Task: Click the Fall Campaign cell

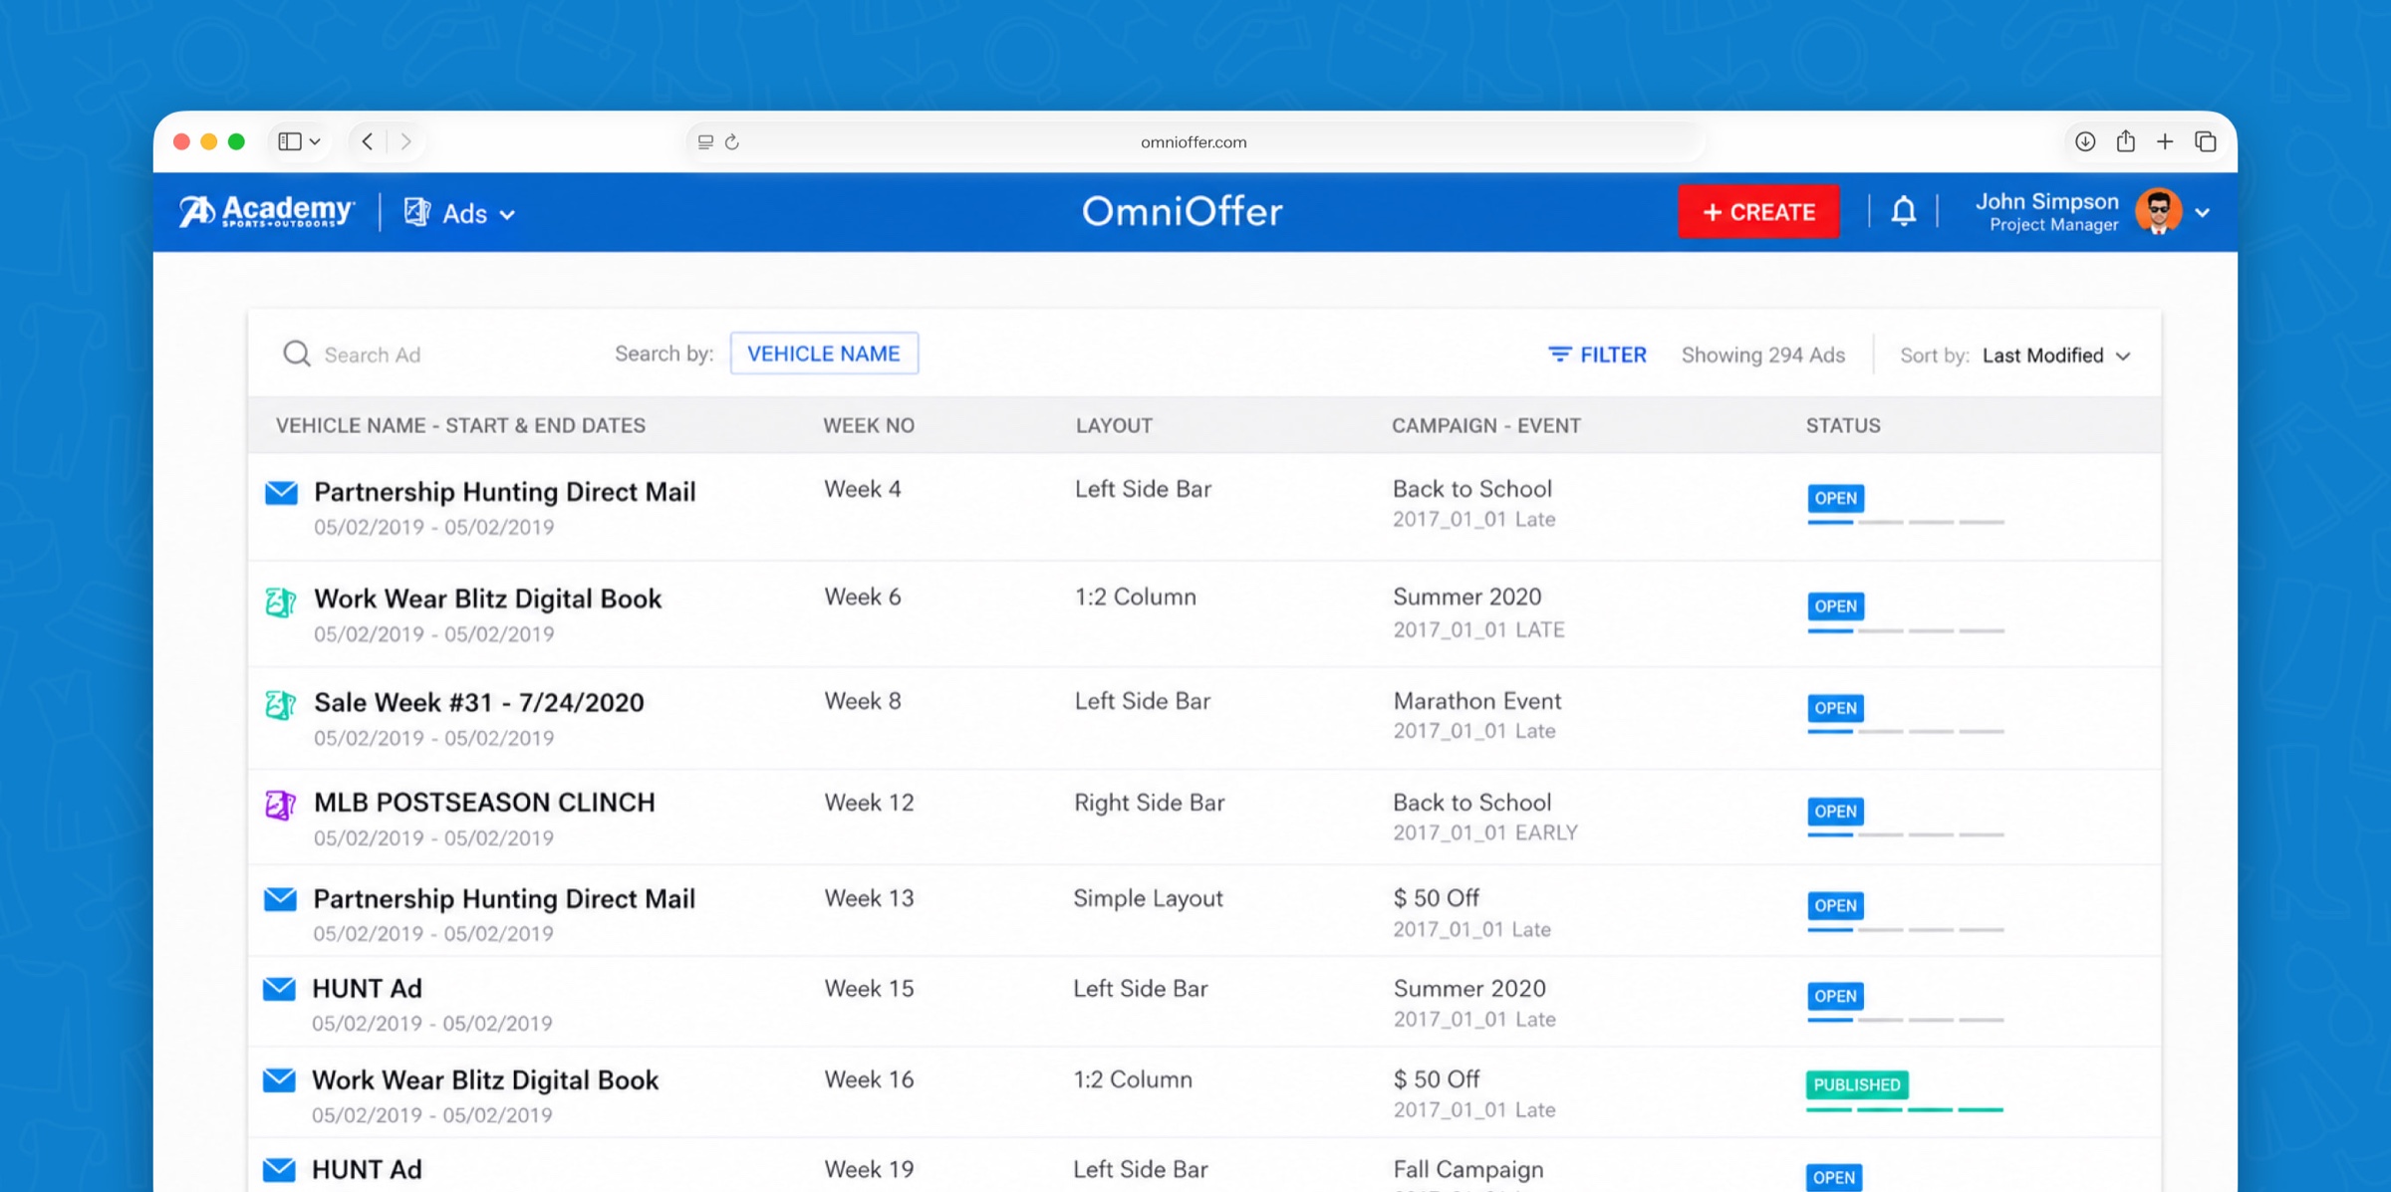Action: click(1468, 1169)
